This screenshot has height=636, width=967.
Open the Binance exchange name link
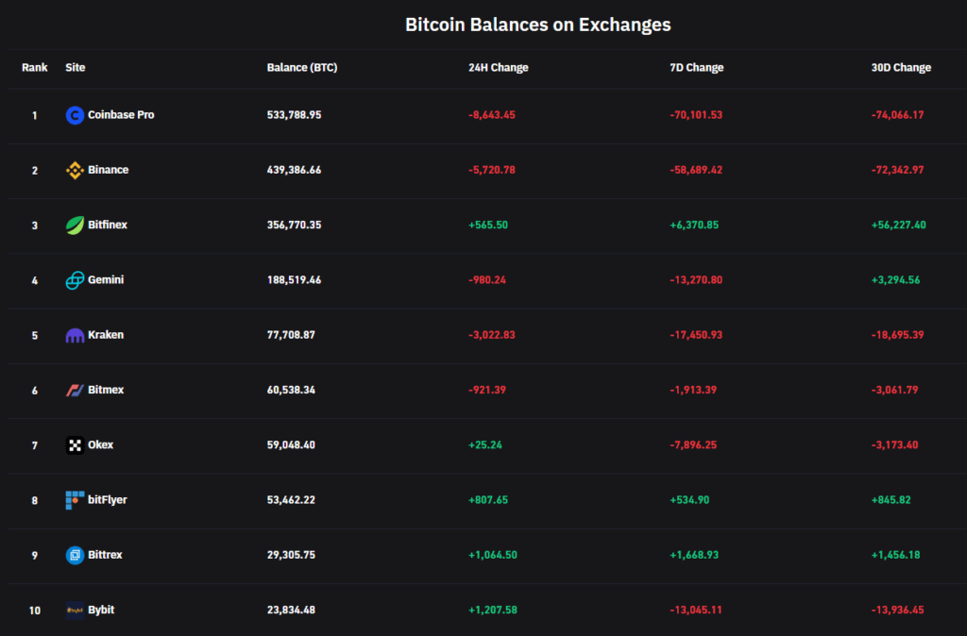point(108,170)
